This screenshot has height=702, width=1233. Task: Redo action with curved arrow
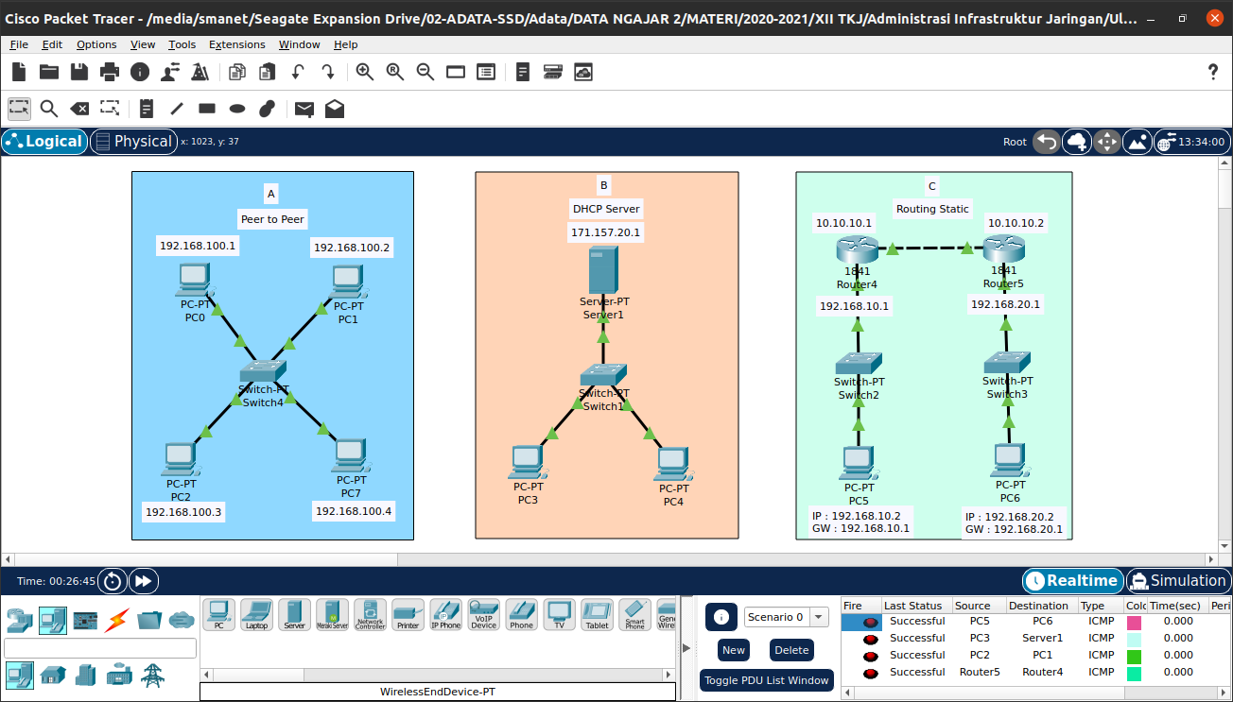click(328, 72)
